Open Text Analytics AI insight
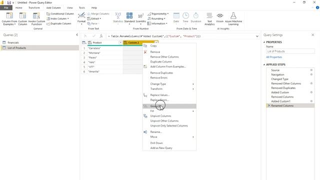 click(209, 18)
